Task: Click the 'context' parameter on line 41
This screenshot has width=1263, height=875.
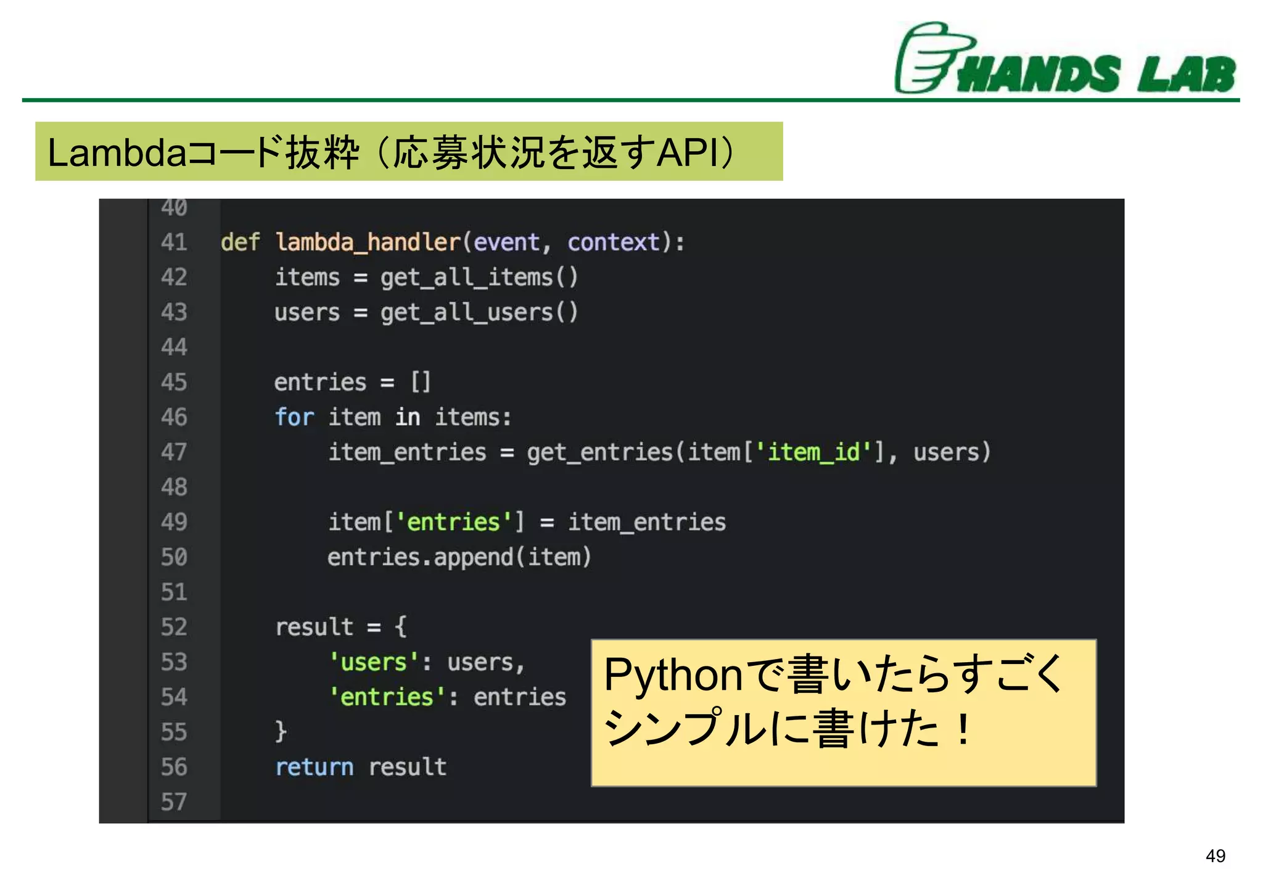Action: [614, 243]
